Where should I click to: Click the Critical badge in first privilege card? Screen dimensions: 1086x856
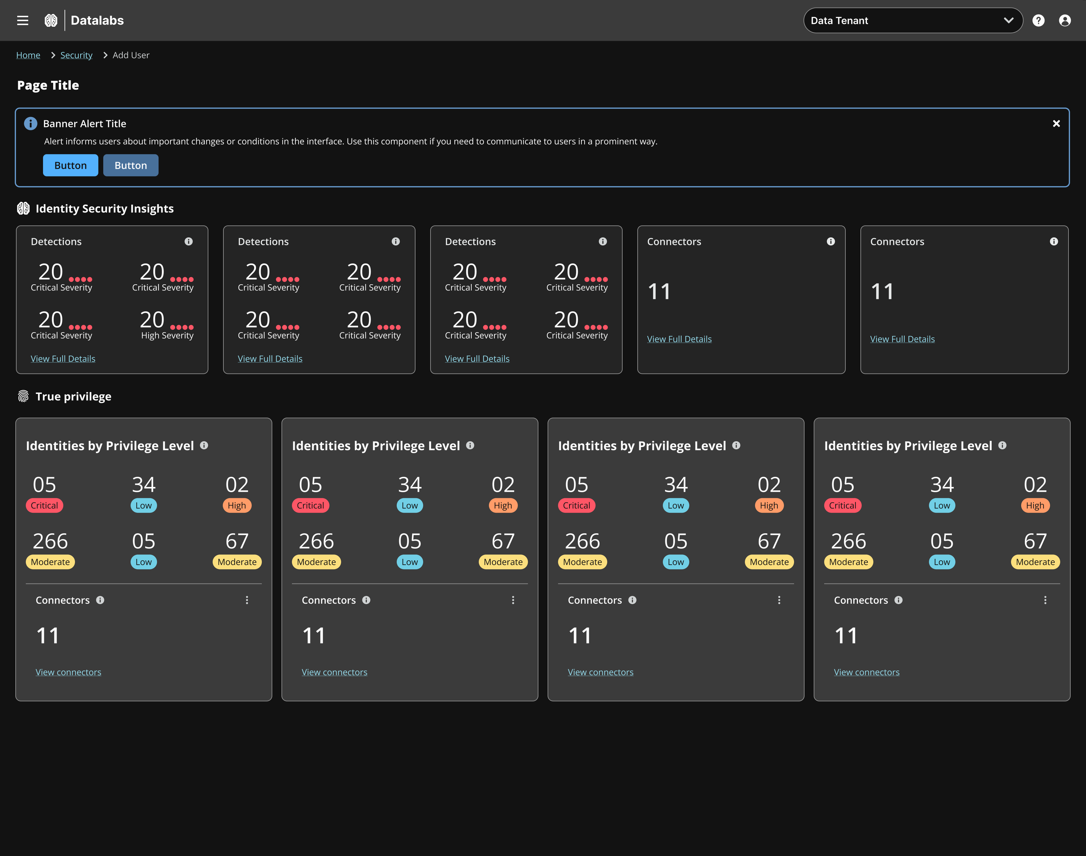(44, 506)
